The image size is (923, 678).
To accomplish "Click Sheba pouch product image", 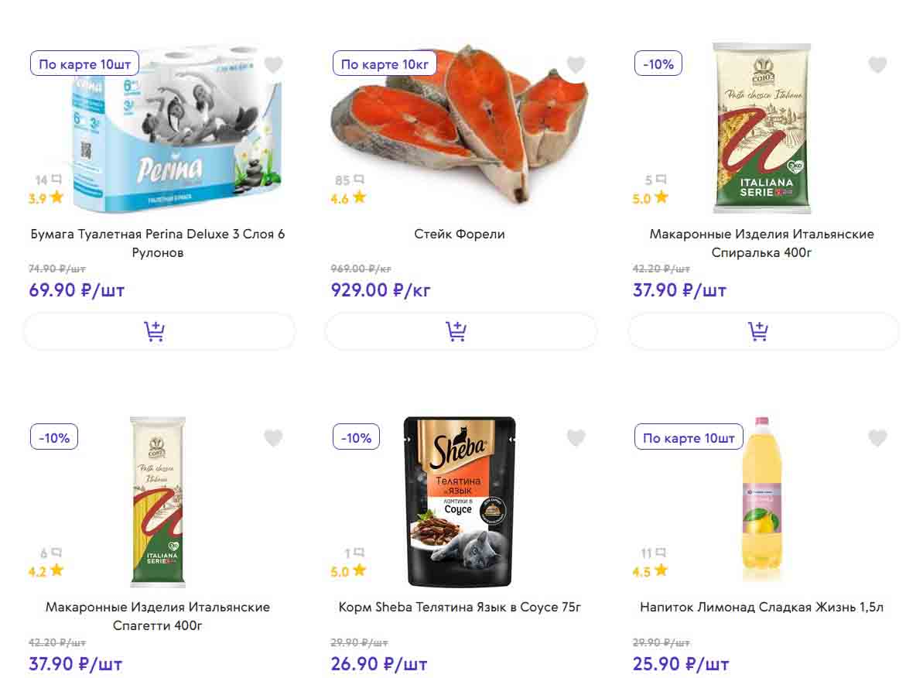I will 461,502.
